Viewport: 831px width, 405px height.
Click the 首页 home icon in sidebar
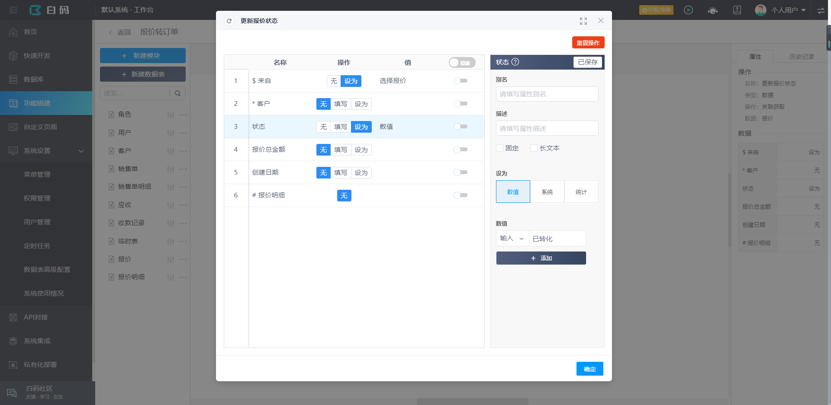(13, 32)
